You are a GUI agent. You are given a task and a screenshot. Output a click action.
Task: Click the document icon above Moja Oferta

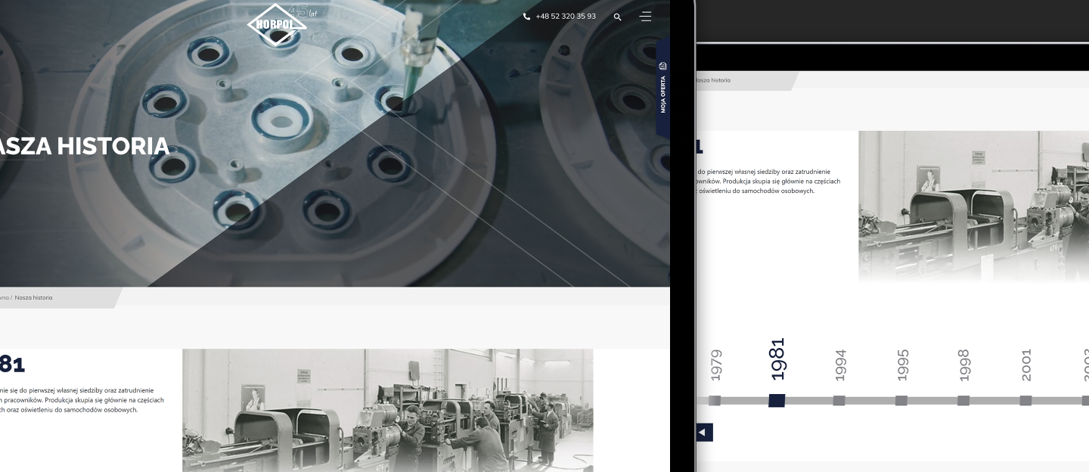(x=663, y=66)
